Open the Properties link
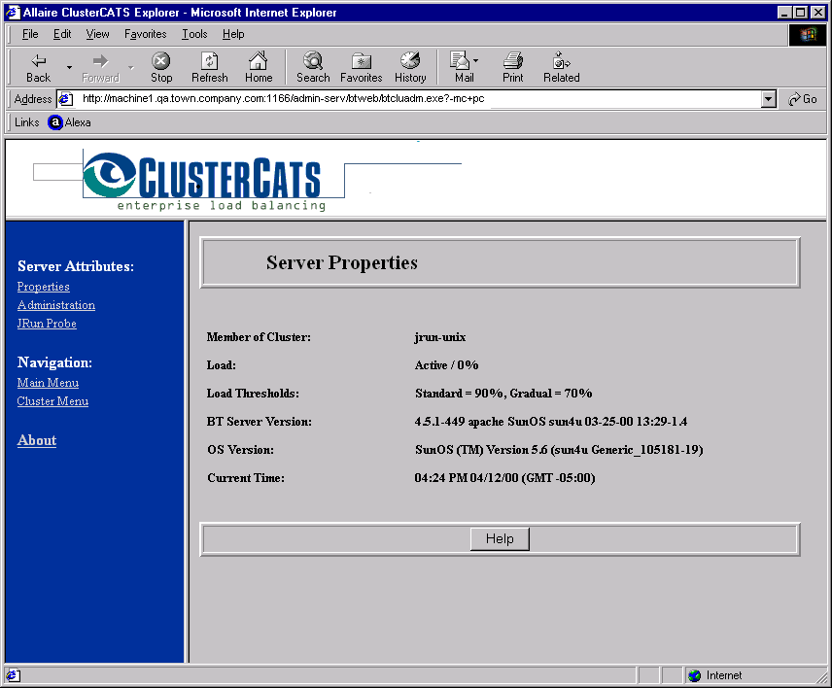 (44, 287)
